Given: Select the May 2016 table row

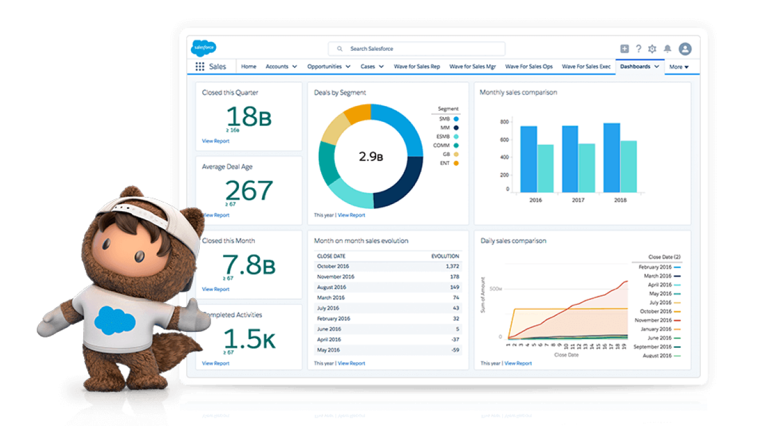Looking at the screenshot, I should coord(387,350).
